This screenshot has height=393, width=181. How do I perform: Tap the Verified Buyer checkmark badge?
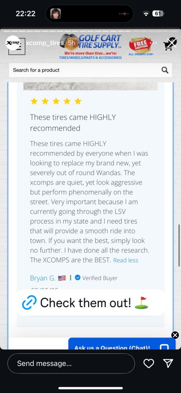(77, 278)
